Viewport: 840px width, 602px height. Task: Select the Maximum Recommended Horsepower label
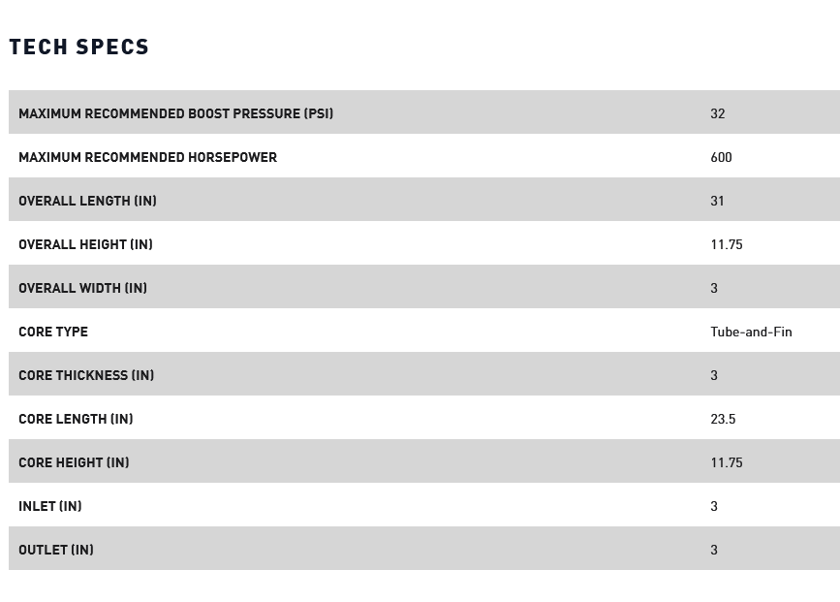coord(147,157)
